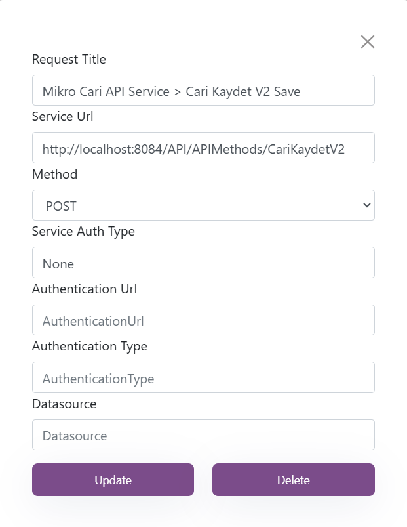Click the 'Cari Kaydet V2 Save' title text

coord(243,91)
